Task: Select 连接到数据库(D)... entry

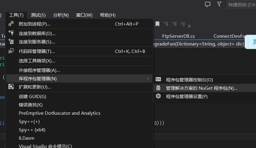Action: pyautogui.click(x=79, y=34)
